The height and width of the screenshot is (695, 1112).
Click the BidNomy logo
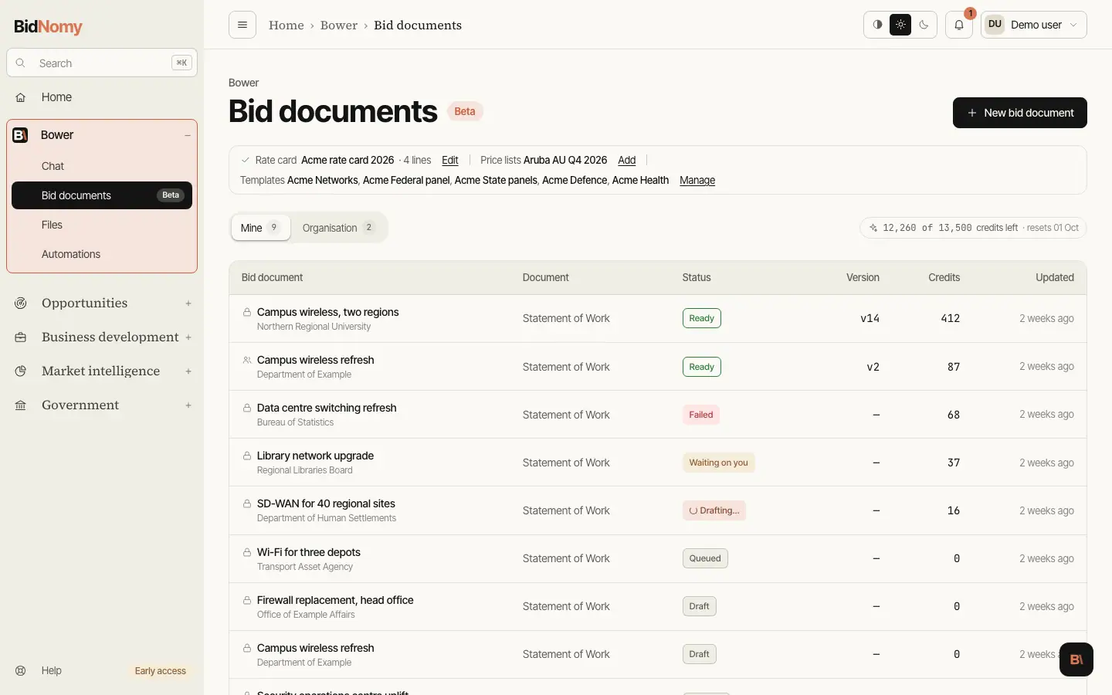[48, 26]
